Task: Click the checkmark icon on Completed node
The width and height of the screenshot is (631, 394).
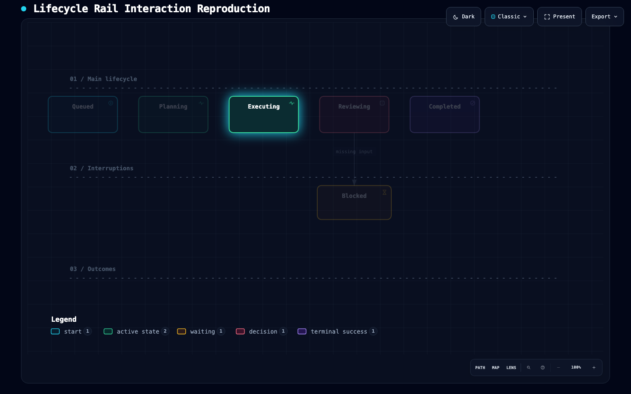Action: pos(473,103)
